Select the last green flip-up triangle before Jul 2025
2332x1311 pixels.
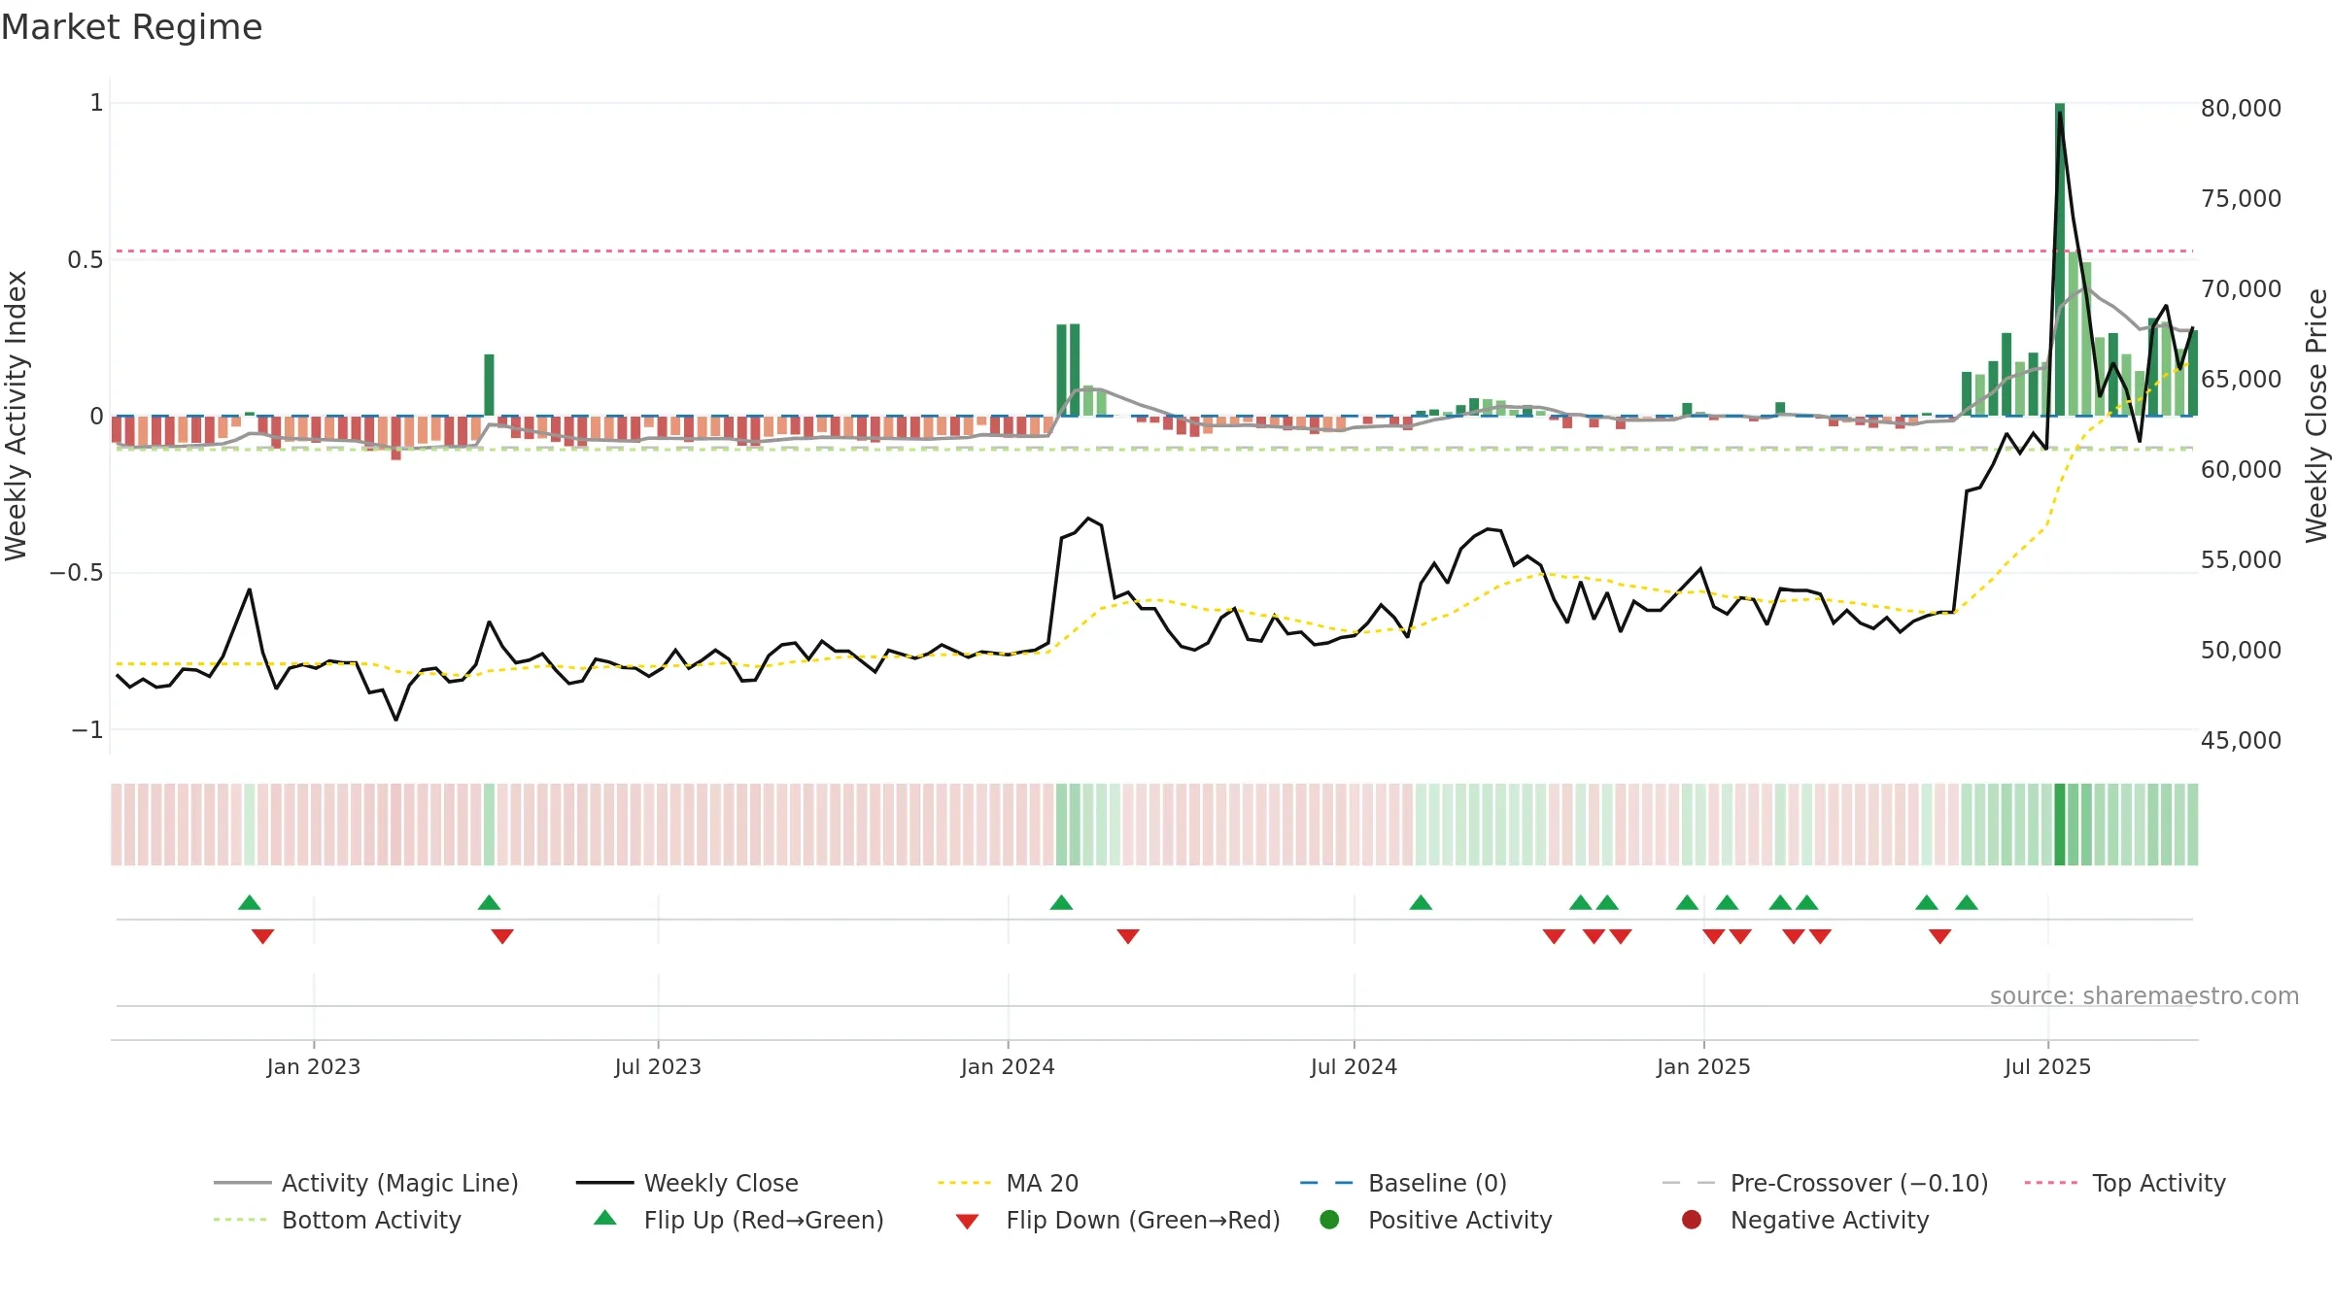click(1967, 902)
